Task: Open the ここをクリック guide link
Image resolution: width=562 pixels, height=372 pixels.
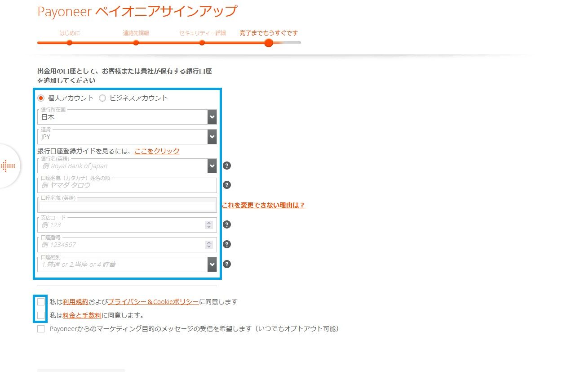Action: click(x=157, y=151)
